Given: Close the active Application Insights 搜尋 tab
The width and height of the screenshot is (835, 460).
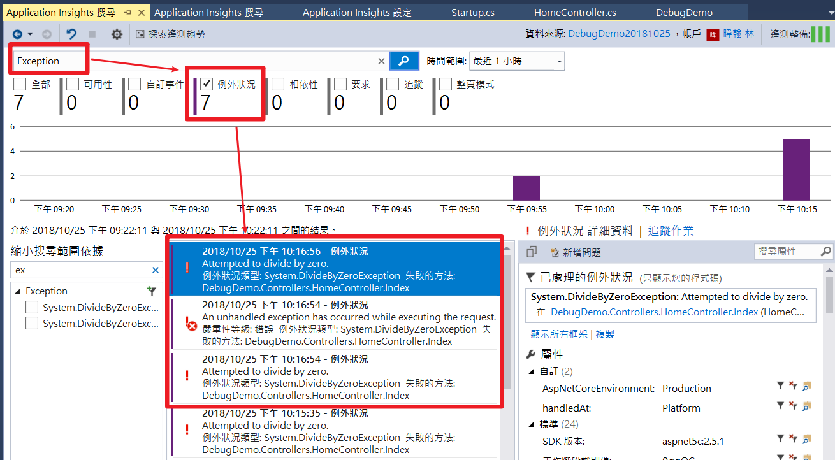Looking at the screenshot, I should click(141, 13).
